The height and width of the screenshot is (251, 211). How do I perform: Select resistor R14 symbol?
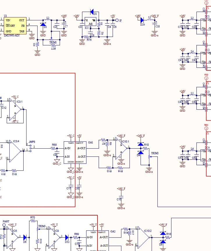[x=120, y=168]
